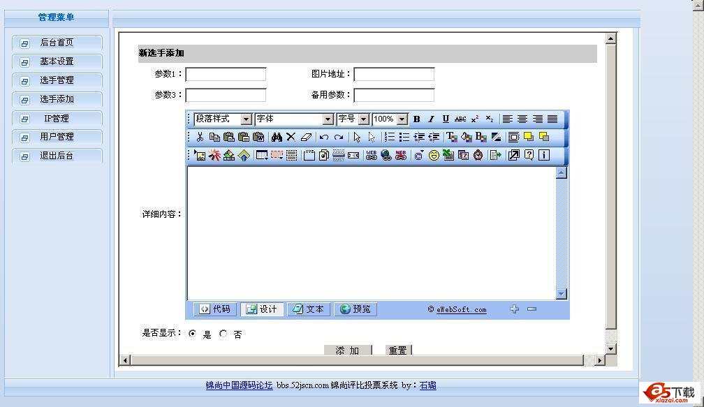This screenshot has height=407, width=704.
Task: Click the Find binoculars icon
Action: click(x=277, y=137)
